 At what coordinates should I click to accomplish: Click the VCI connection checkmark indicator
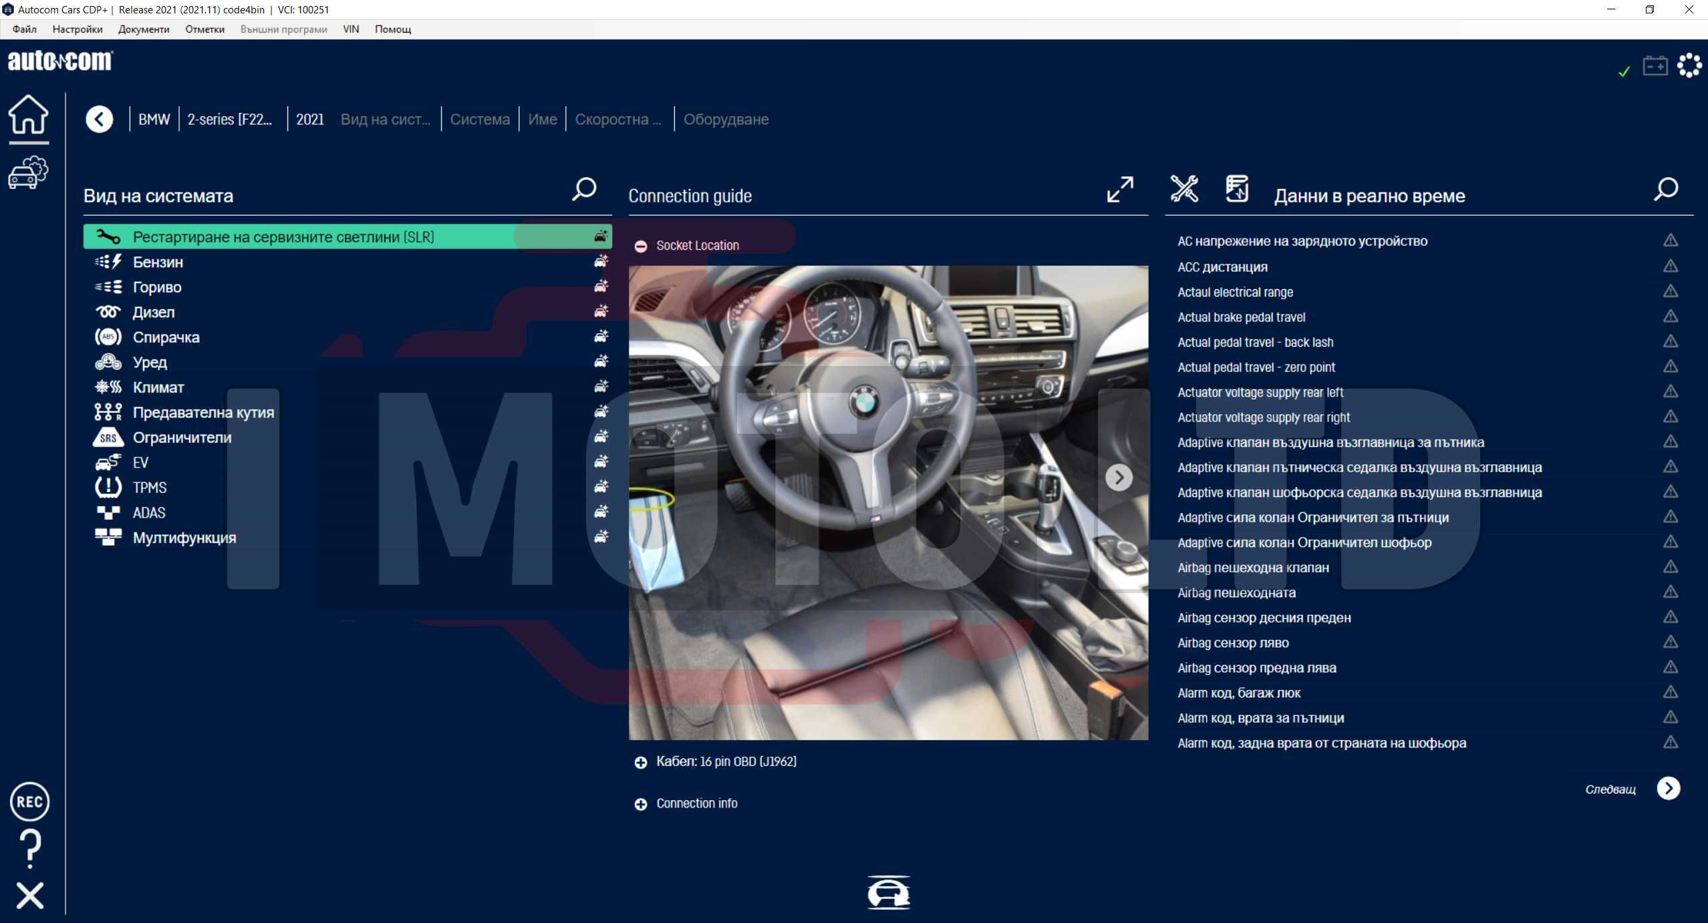1624,71
